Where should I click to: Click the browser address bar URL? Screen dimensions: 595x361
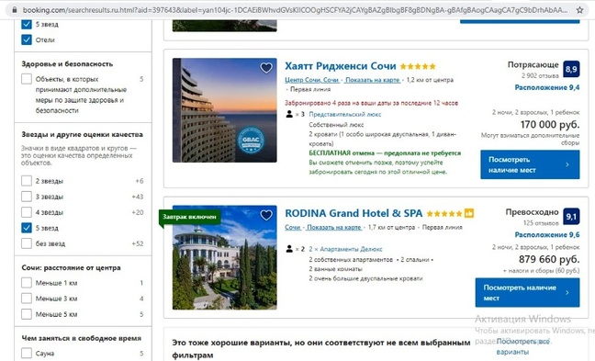point(295,10)
